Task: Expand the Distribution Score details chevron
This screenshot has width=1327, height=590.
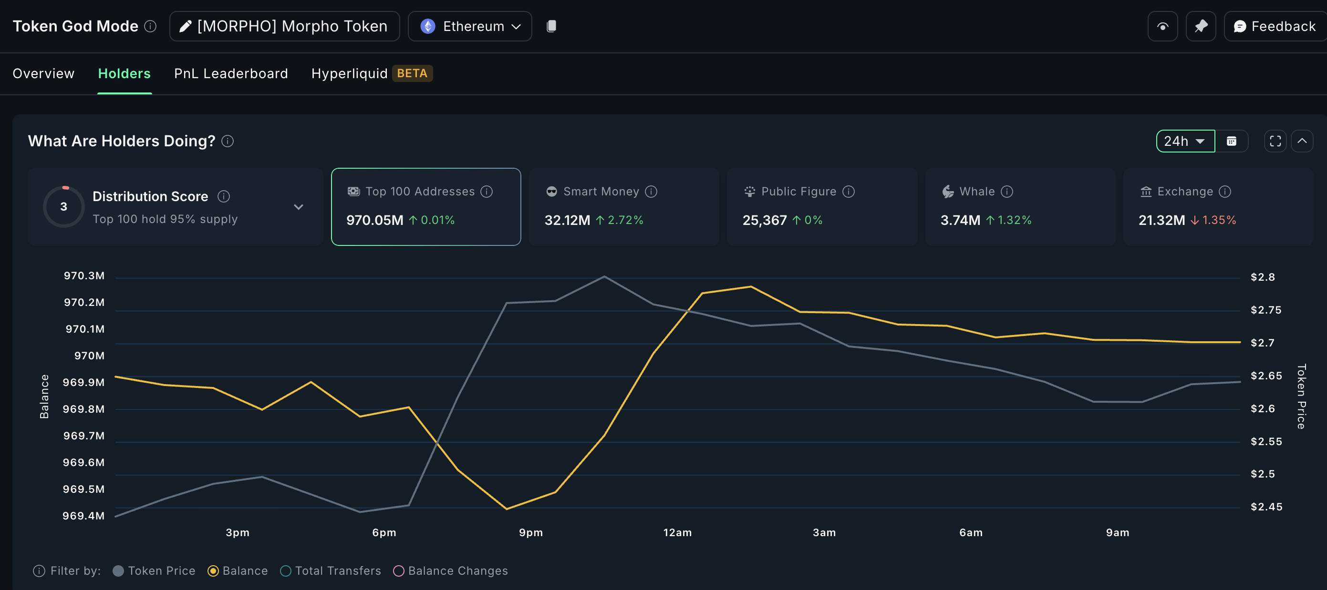Action: (298, 206)
